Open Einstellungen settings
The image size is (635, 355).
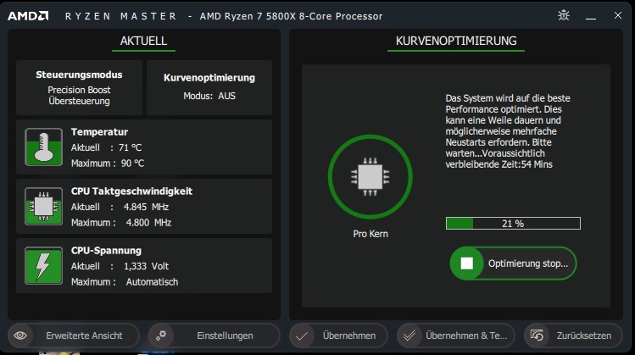click(214, 336)
